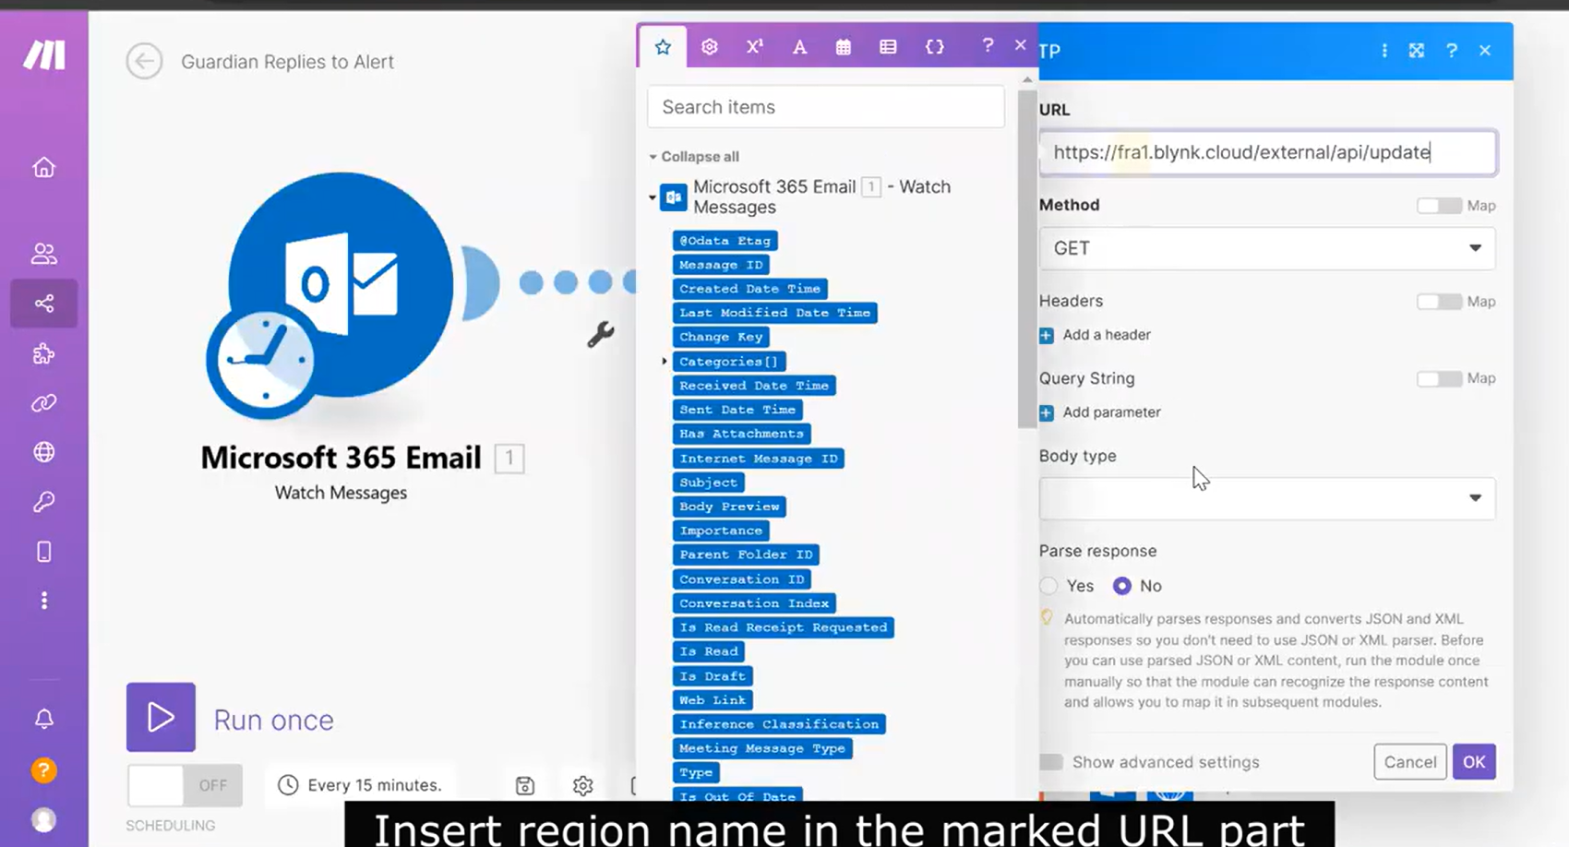1569x847 pixels.
Task: Insert the Received Date Time item
Action: pos(754,386)
